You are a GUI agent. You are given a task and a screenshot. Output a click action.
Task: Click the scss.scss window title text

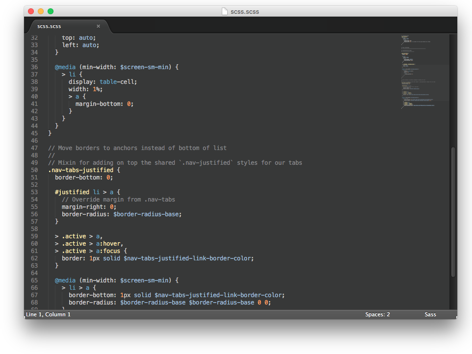pos(245,12)
